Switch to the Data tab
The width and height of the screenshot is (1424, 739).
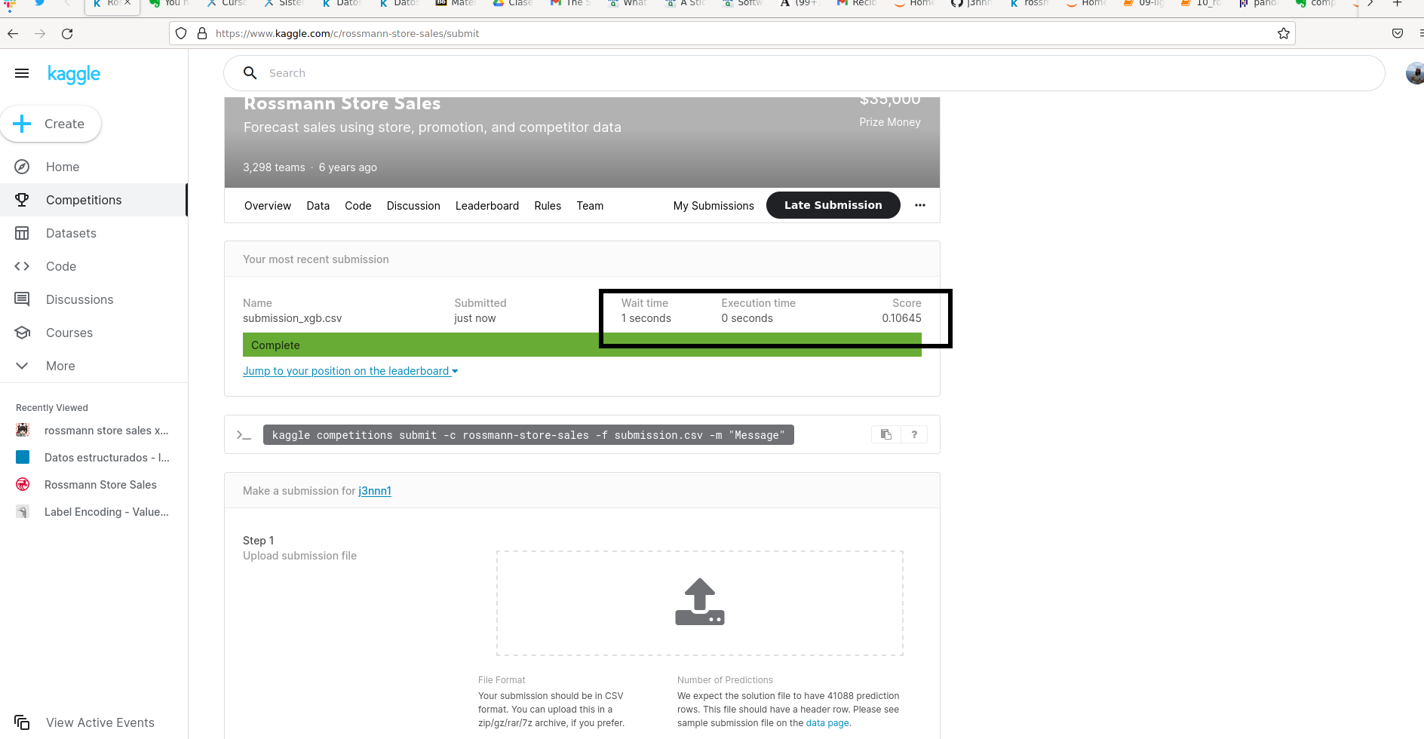point(318,206)
